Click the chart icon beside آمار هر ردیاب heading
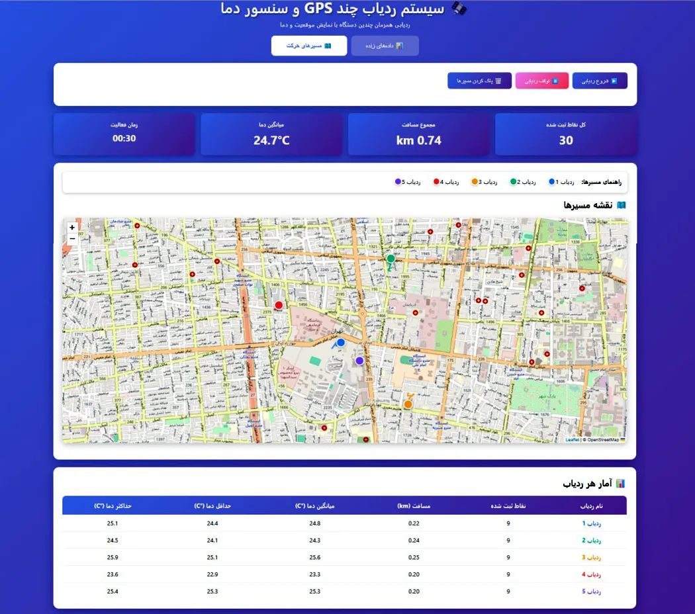 tap(621, 483)
